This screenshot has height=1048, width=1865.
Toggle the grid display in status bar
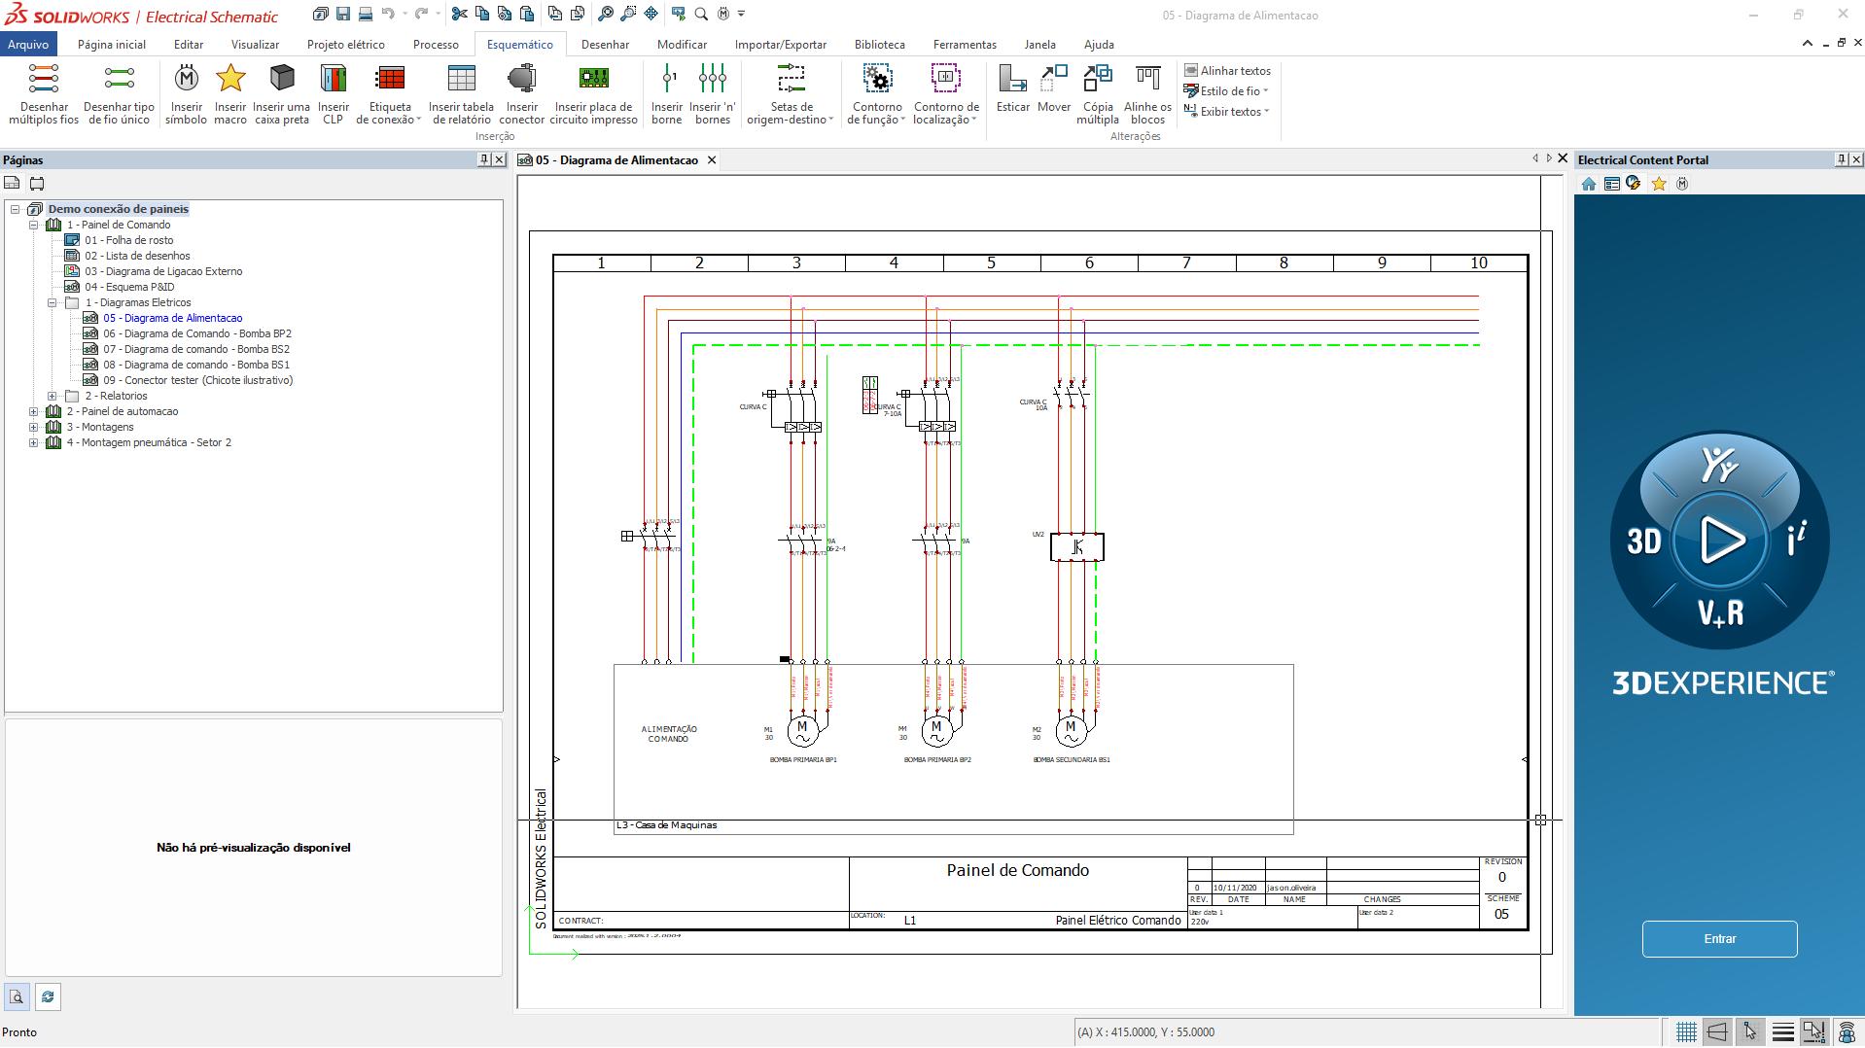[x=1686, y=1032]
